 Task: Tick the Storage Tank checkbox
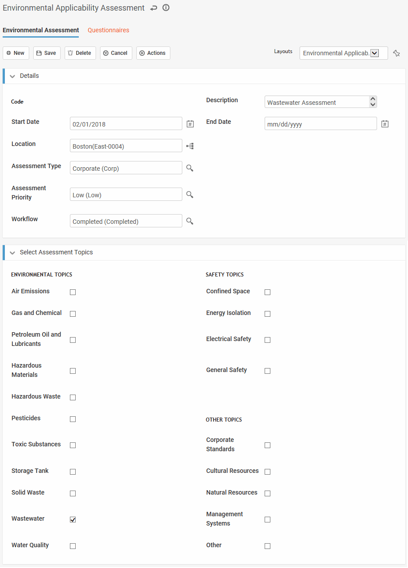pyautogui.click(x=73, y=472)
